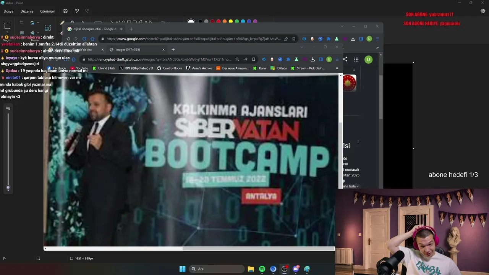489x275 pixels.
Task: Select the black color swatch in Paint
Action: pos(200,21)
